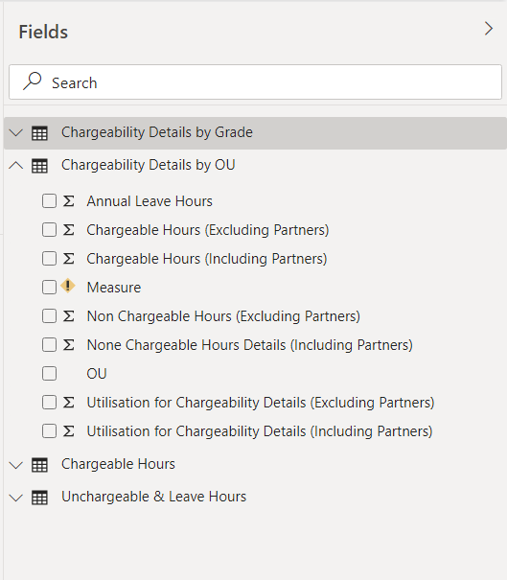Screen dimensions: 507x580
Task: Click the sigma icon next to Annual Leave Hours
Action: (68, 201)
